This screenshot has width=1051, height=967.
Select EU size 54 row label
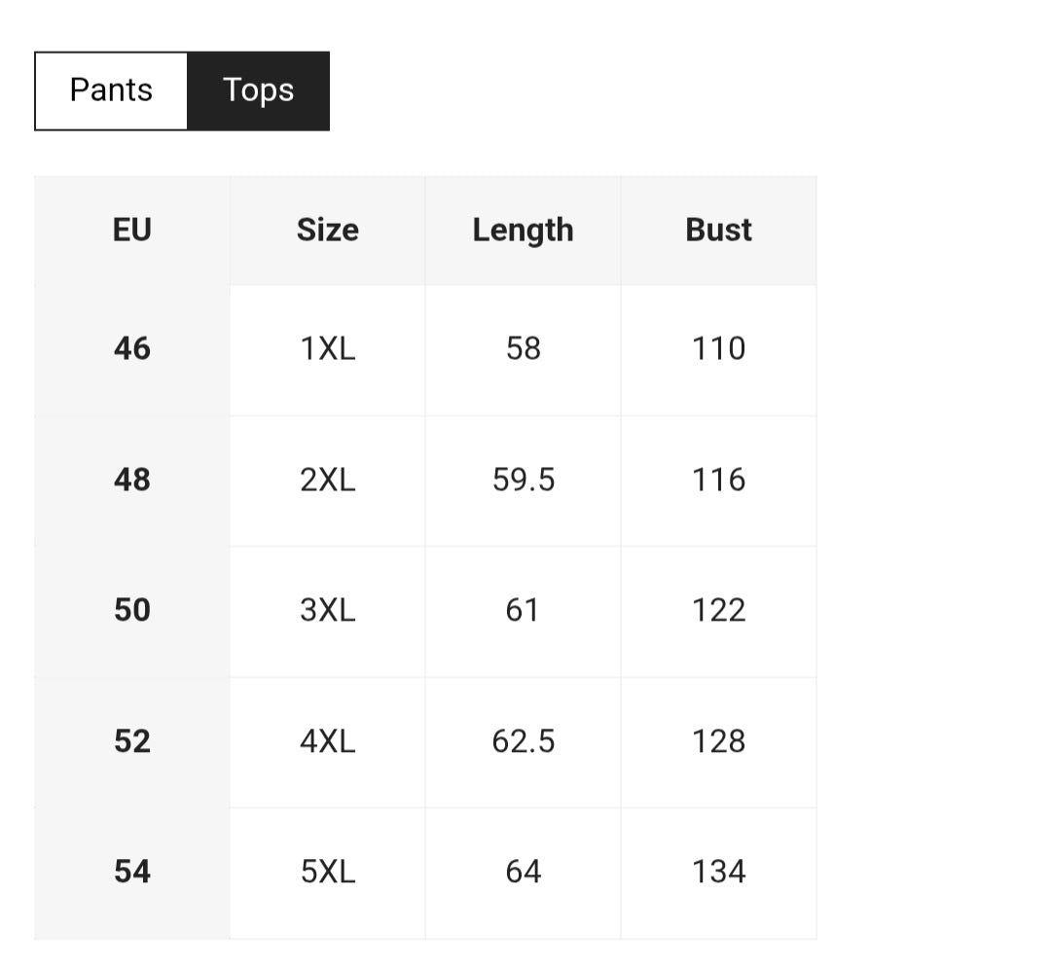coord(132,872)
